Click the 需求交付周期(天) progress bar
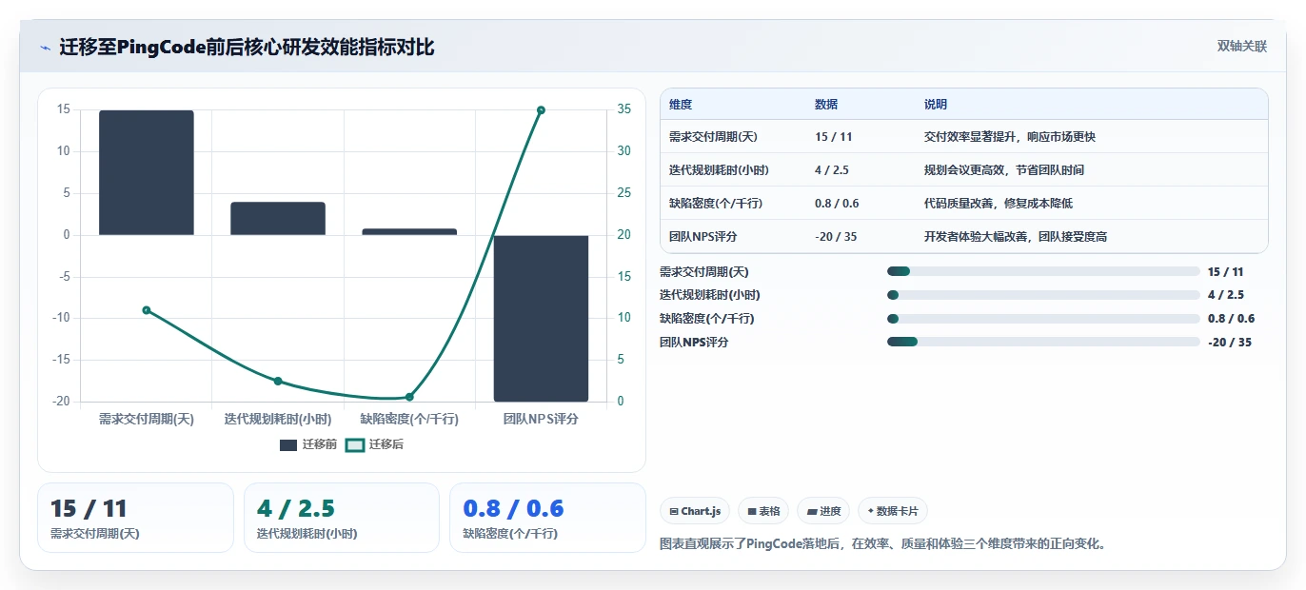 1043,271
